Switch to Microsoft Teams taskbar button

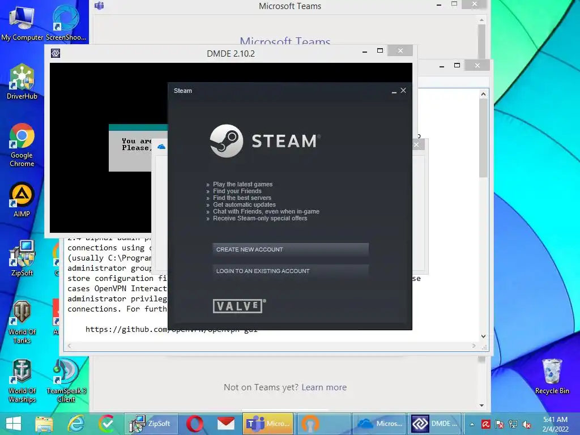(x=268, y=424)
